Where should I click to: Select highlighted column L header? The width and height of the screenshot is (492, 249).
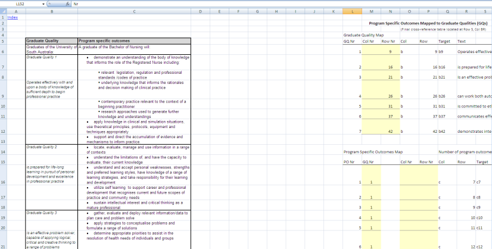tap(352, 12)
